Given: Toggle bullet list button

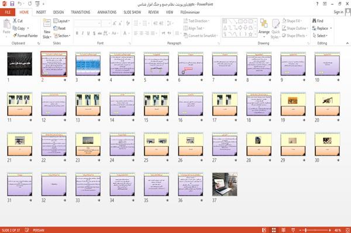Looking at the screenshot, I should click(136, 23).
